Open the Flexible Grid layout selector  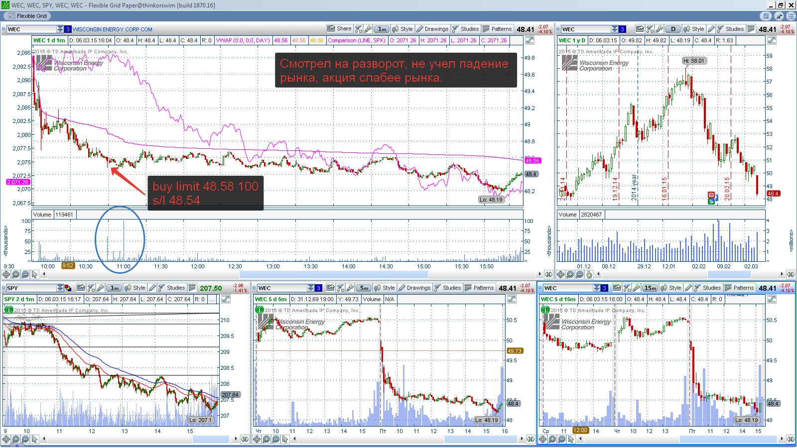pyautogui.click(x=27, y=16)
